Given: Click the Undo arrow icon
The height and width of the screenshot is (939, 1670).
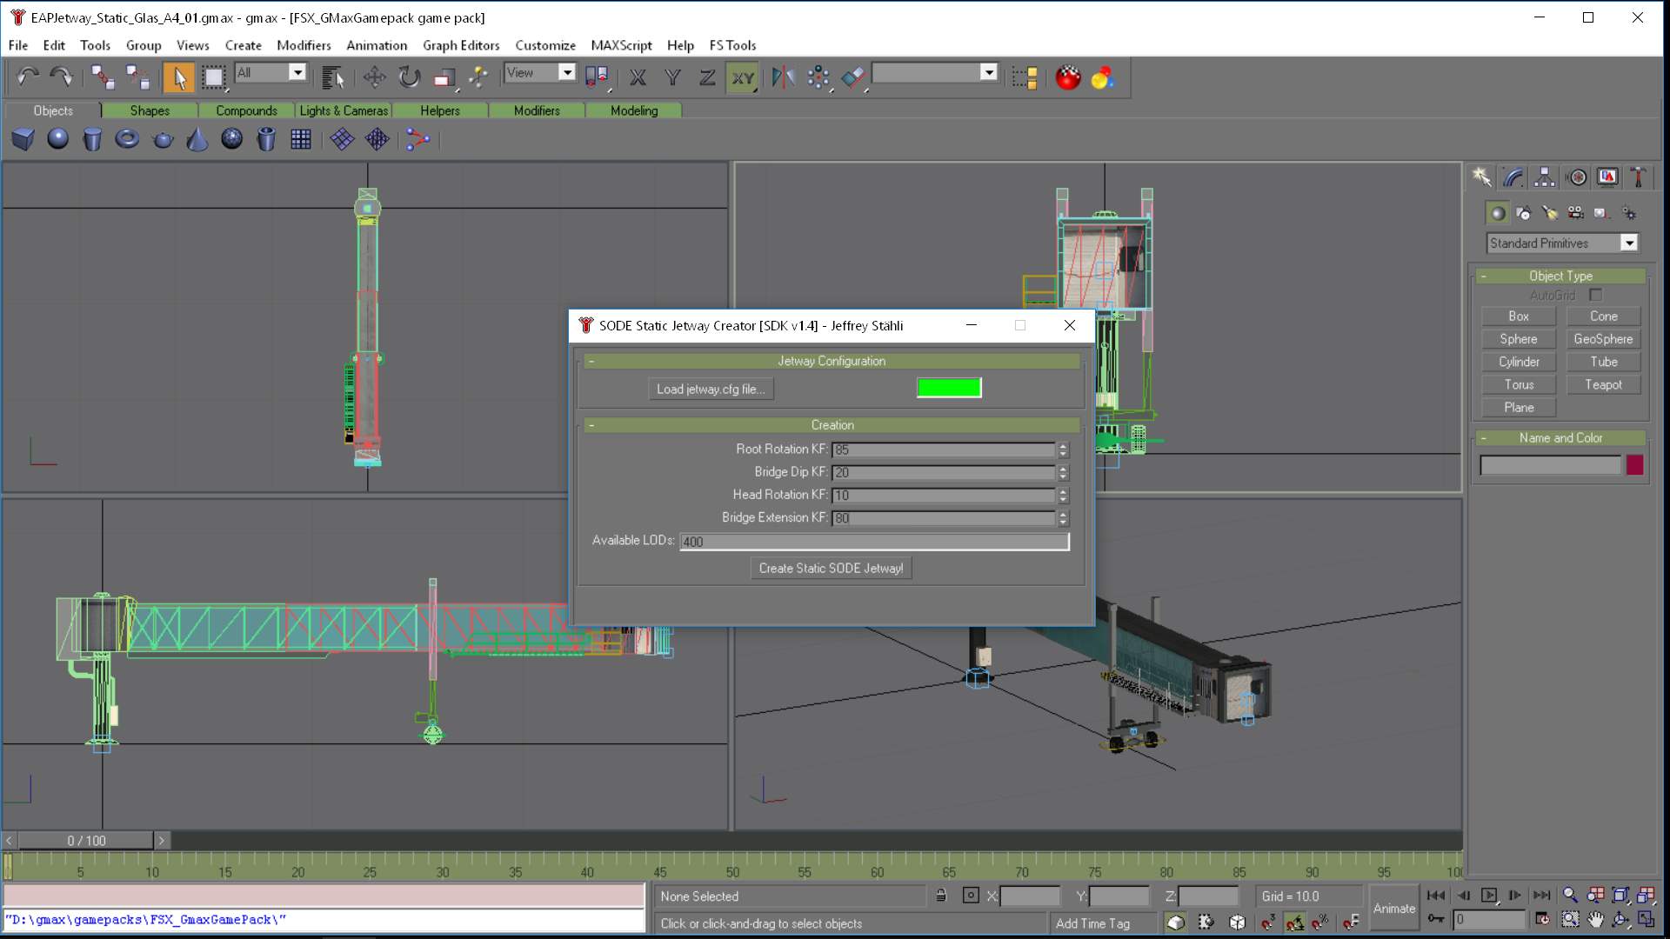Looking at the screenshot, I should click(x=27, y=78).
